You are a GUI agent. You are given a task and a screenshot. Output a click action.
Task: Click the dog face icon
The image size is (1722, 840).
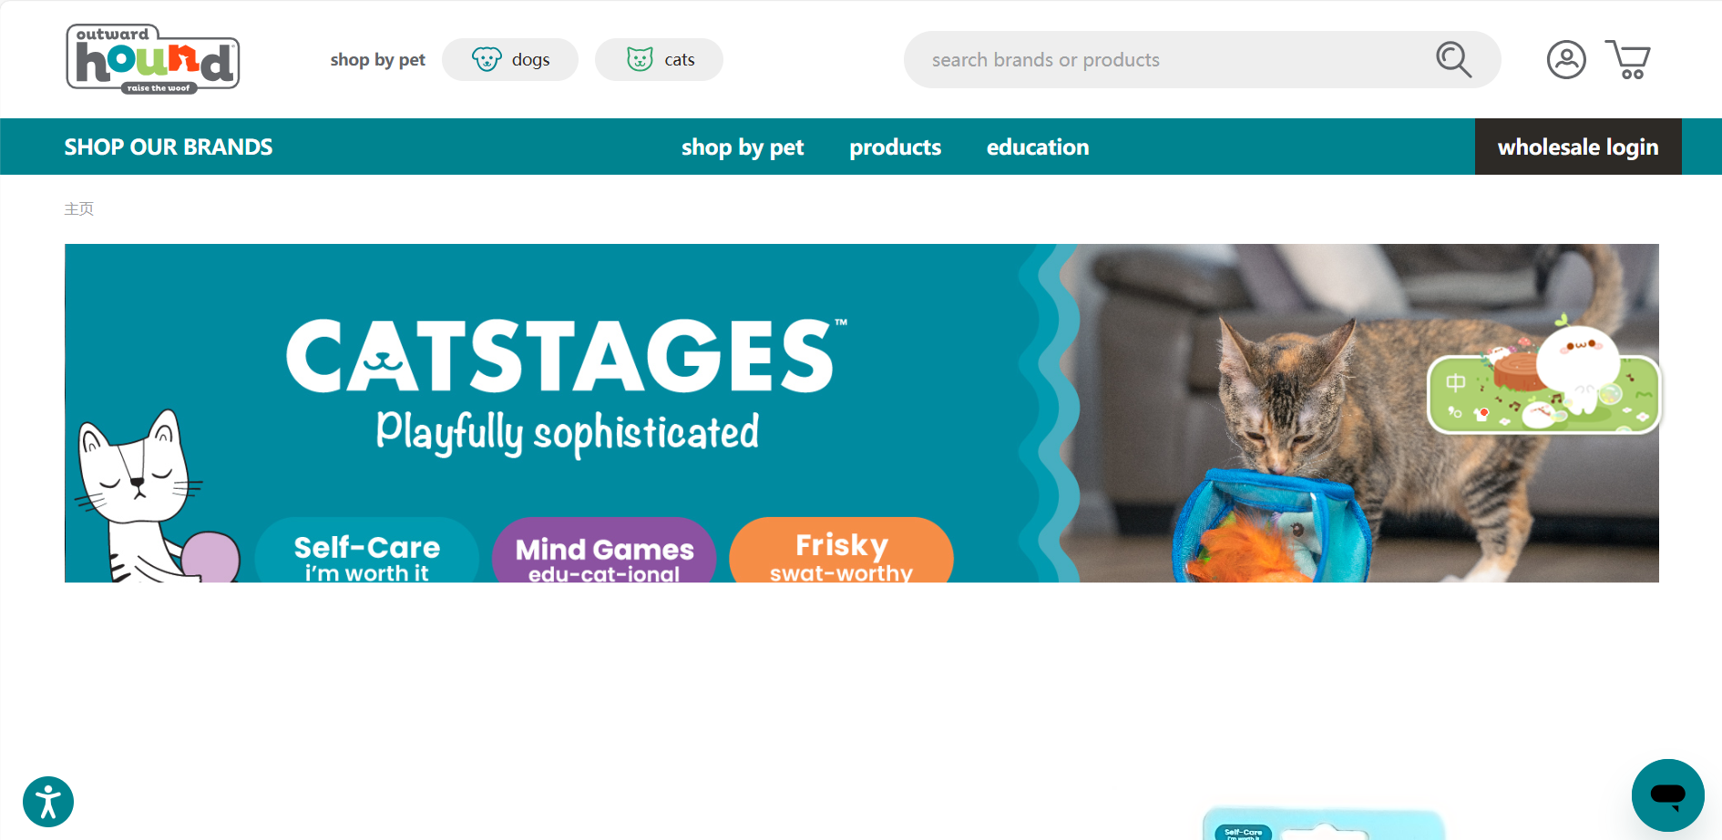pos(487,59)
